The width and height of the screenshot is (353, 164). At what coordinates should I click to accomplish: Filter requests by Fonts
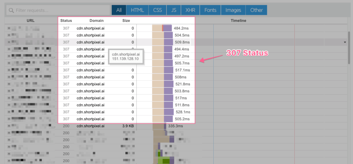coord(210,10)
